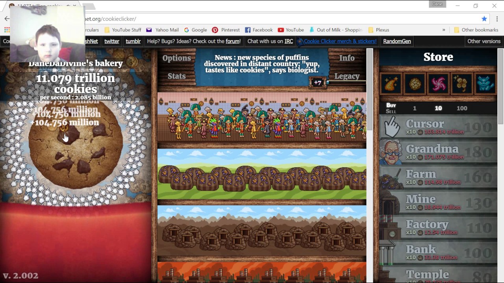
Task: Click the mines row in the buildings view
Action: tap(262, 231)
